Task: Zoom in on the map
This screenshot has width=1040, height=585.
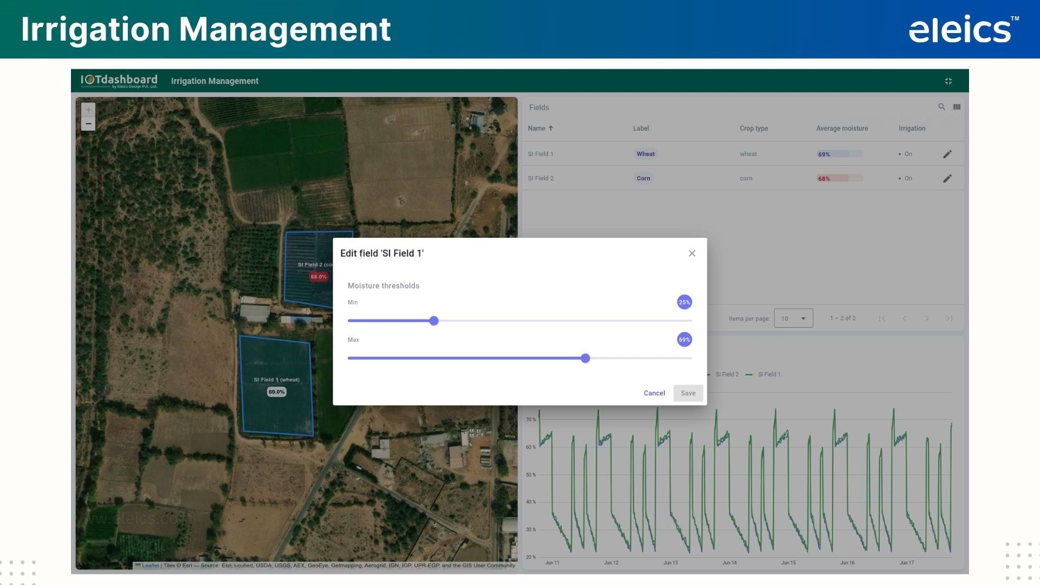Action: pos(88,110)
